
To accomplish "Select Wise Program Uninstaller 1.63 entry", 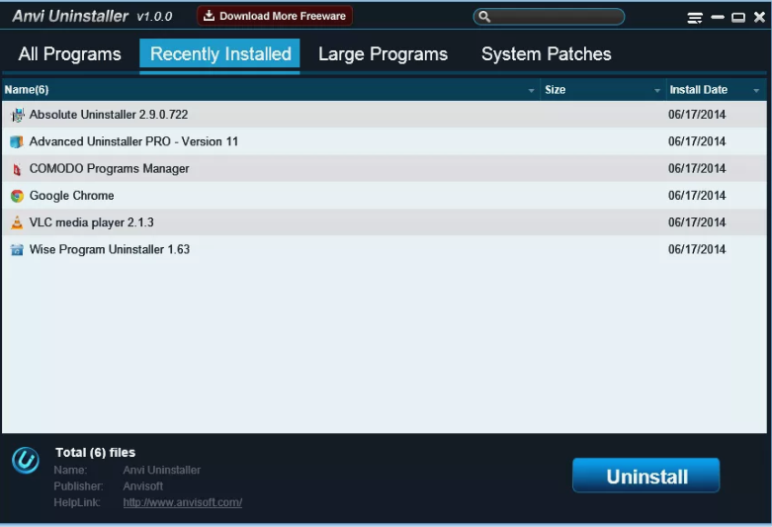I will [385, 250].
